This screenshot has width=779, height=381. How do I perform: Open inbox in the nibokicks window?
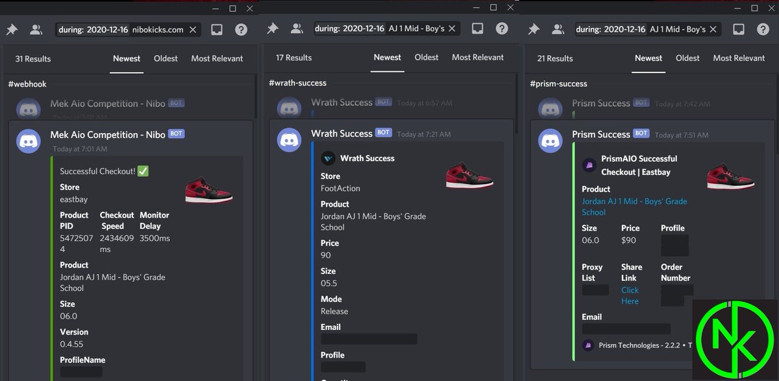217,30
